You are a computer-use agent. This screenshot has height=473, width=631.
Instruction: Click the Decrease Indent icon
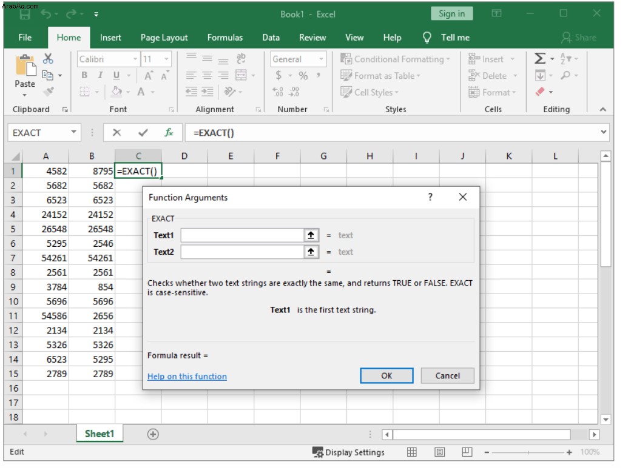[191, 92]
